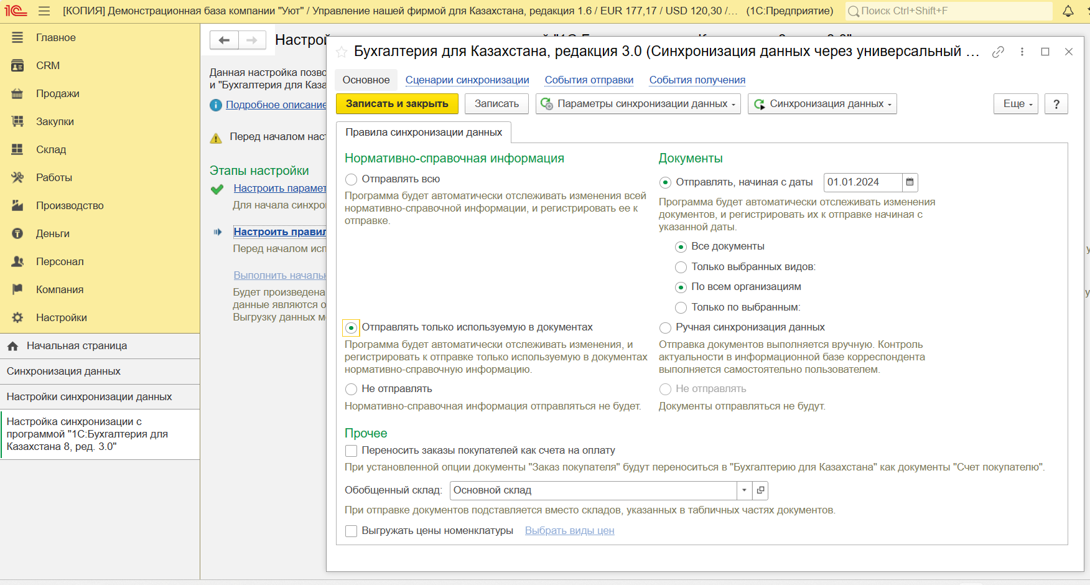
Task: Check Выгружать цены номенклатуры option
Action: (352, 531)
